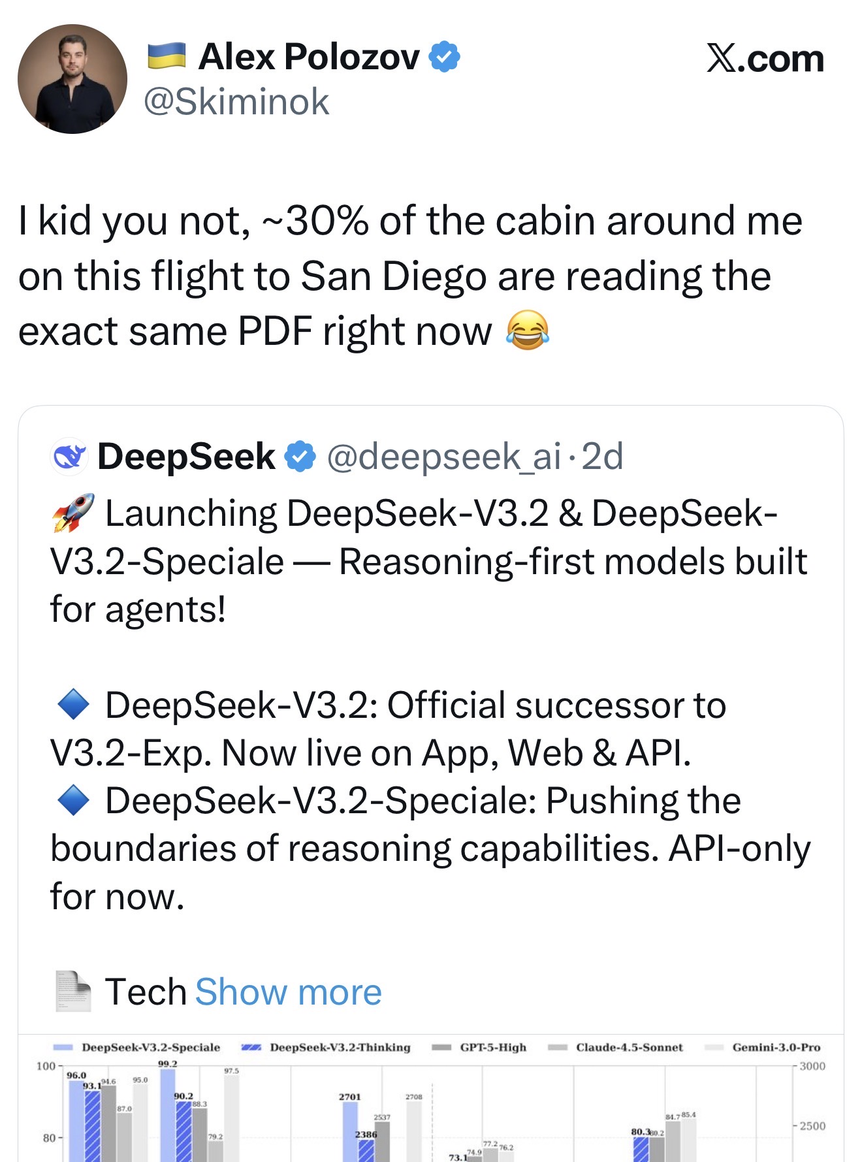This screenshot has height=1162, width=862.
Task: Click the DeepSeek-V3.2-Speciale legend color swatch
Action: point(63,1048)
